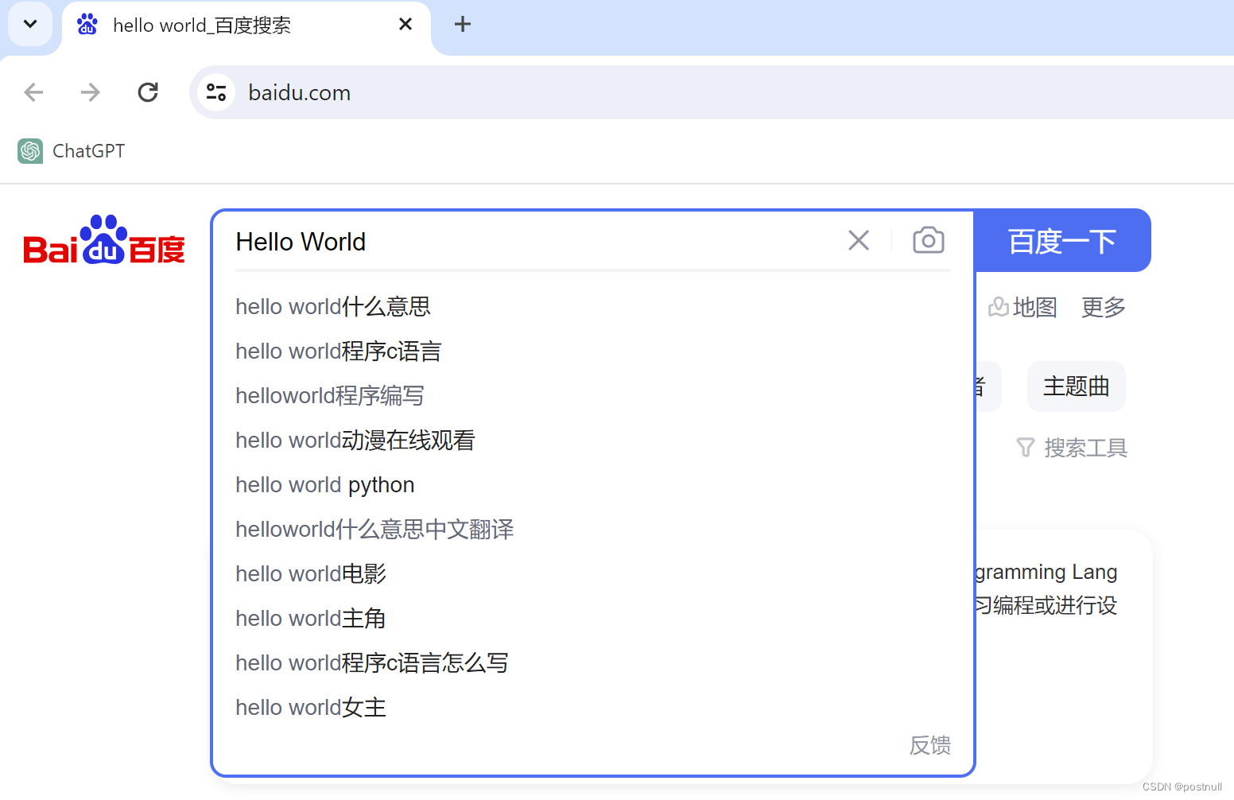The width and height of the screenshot is (1234, 800).
Task: Open the tab search dropdown chevron
Action: point(30,24)
